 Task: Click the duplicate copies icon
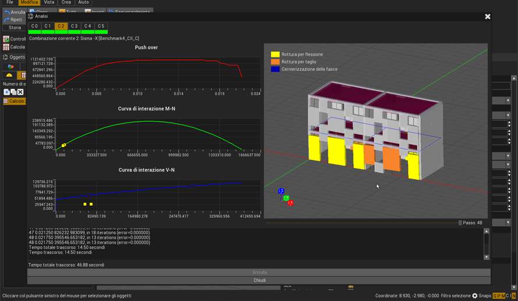tap(13, 92)
